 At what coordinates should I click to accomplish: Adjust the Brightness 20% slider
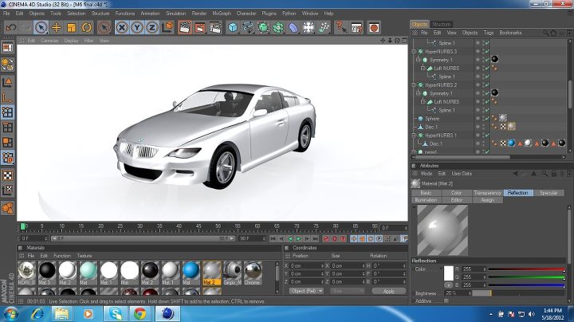[x=519, y=293]
